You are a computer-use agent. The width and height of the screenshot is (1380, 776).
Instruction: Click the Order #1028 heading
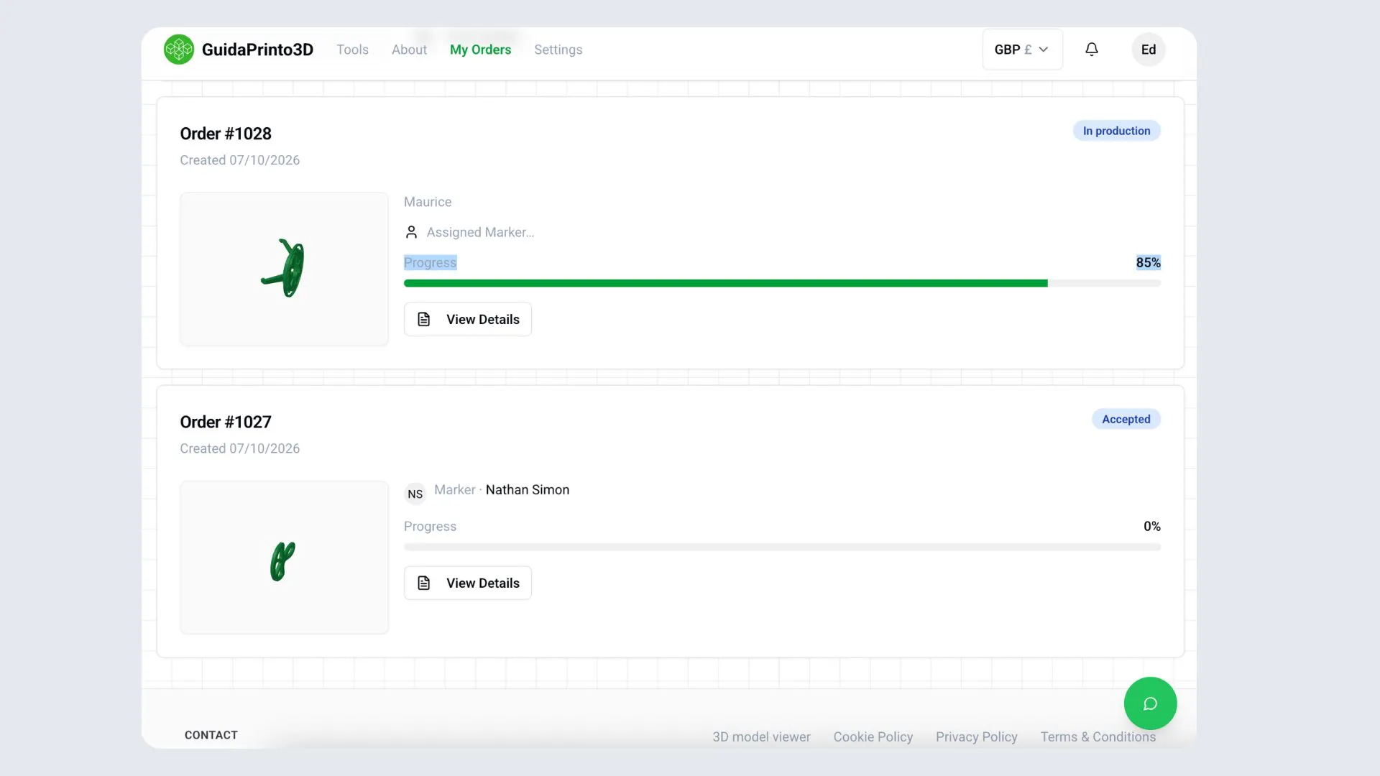click(226, 134)
